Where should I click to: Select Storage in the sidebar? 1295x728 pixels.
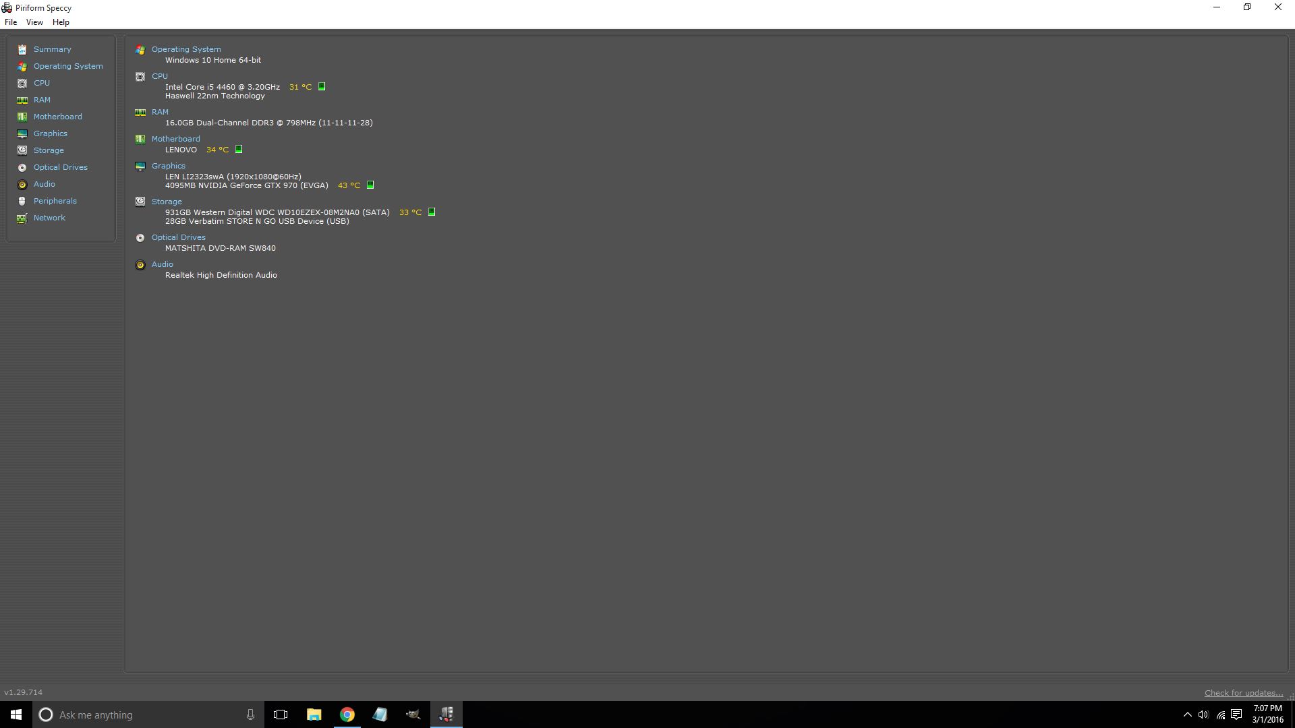tap(49, 150)
